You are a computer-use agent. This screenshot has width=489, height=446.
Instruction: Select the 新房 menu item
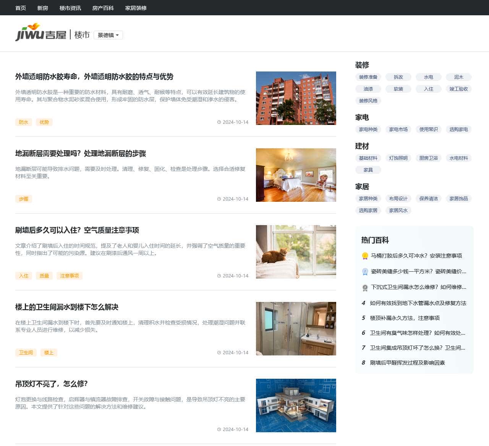tap(42, 8)
